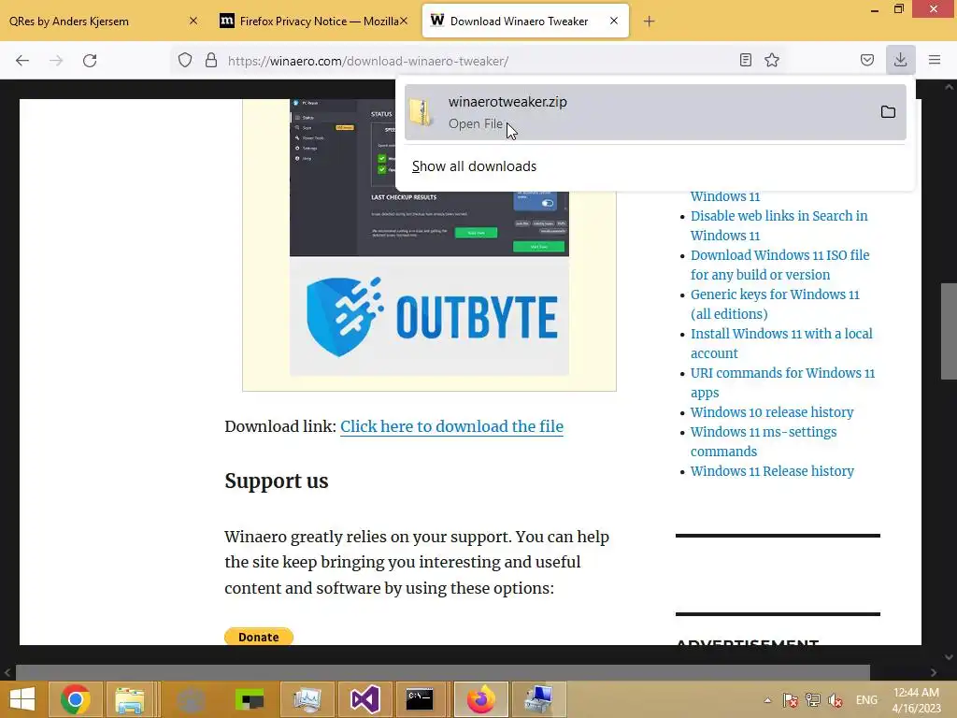Open Windows 10 release history link
Viewport: 957px width, 718px height.
[x=772, y=412]
